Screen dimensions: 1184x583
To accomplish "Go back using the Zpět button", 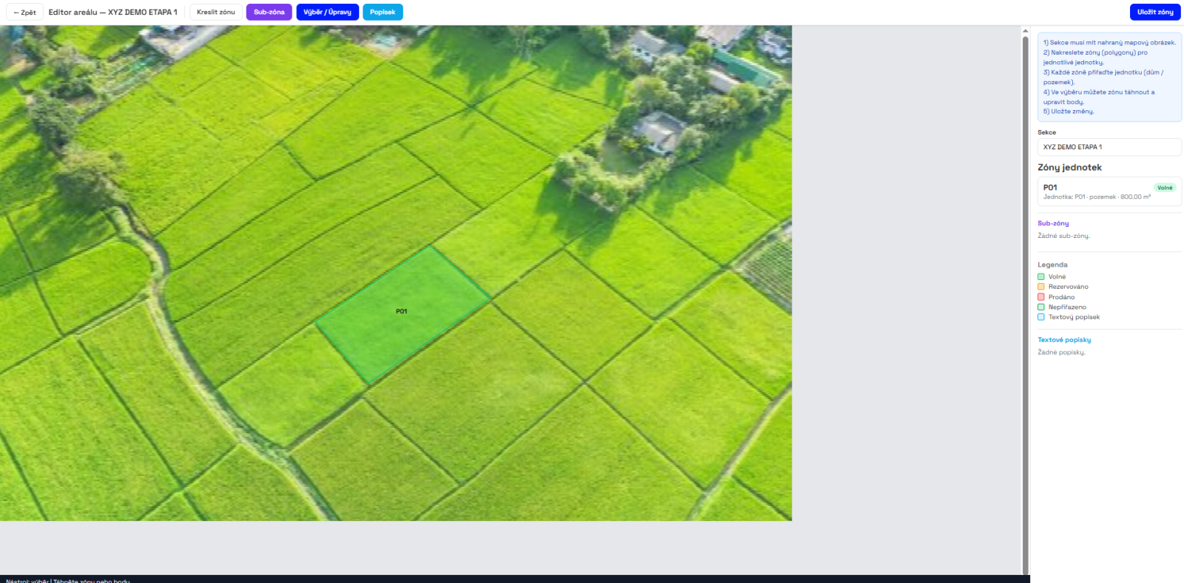I will pyautogui.click(x=24, y=13).
